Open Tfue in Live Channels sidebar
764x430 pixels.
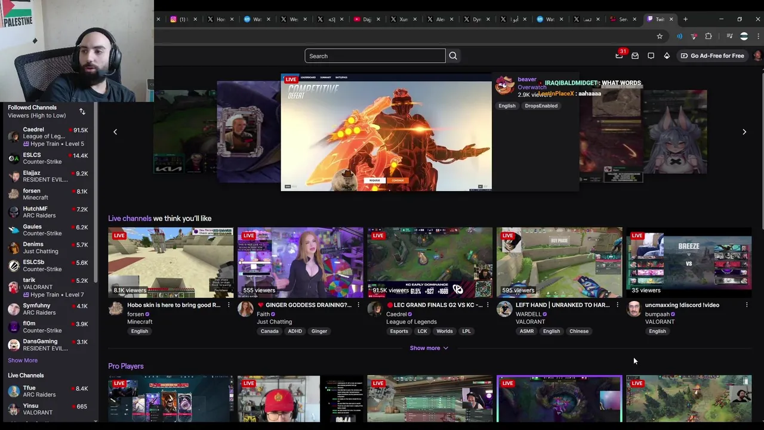click(49, 391)
